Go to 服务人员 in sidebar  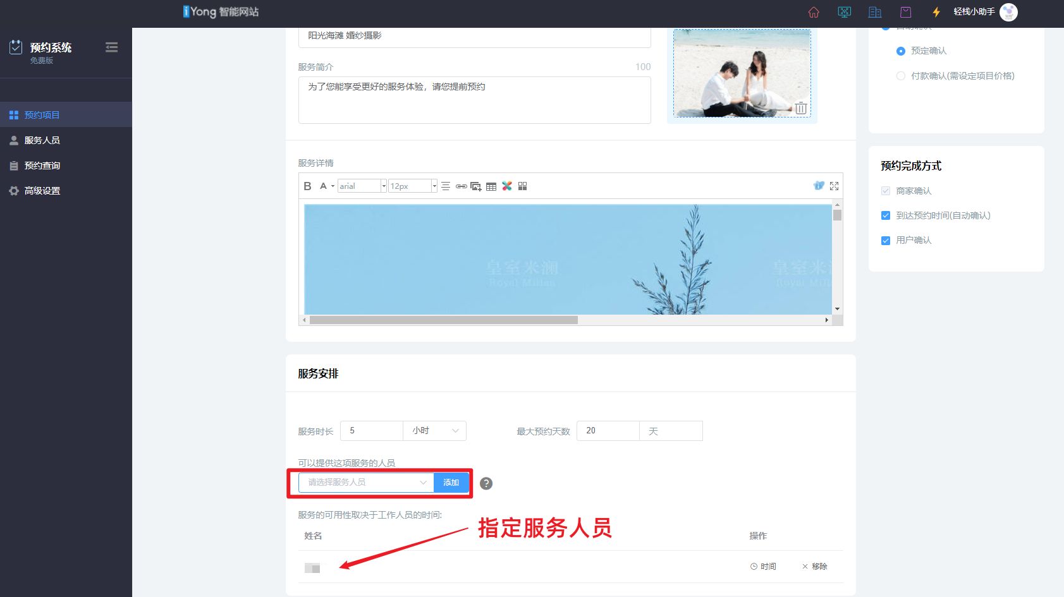pos(66,140)
